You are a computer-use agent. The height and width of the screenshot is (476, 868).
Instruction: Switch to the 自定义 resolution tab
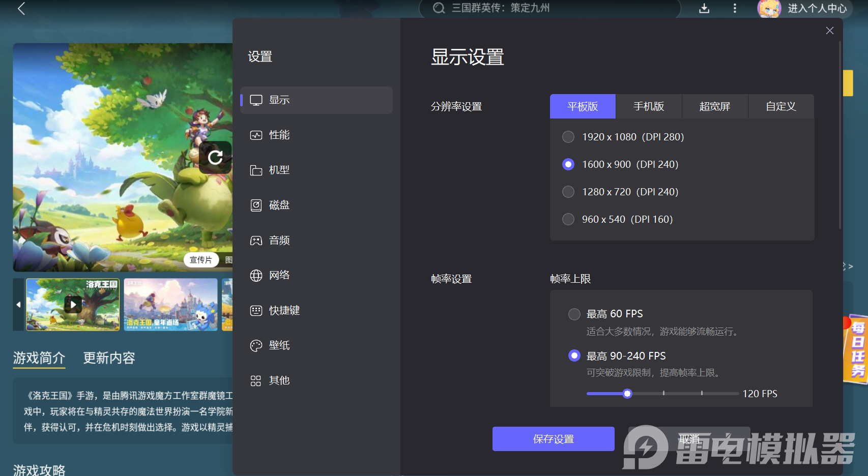(781, 106)
